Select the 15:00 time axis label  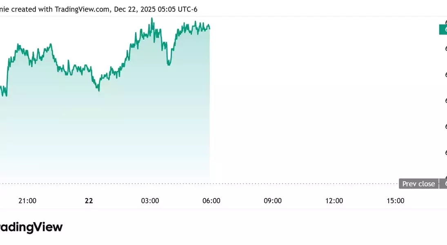tap(395, 200)
